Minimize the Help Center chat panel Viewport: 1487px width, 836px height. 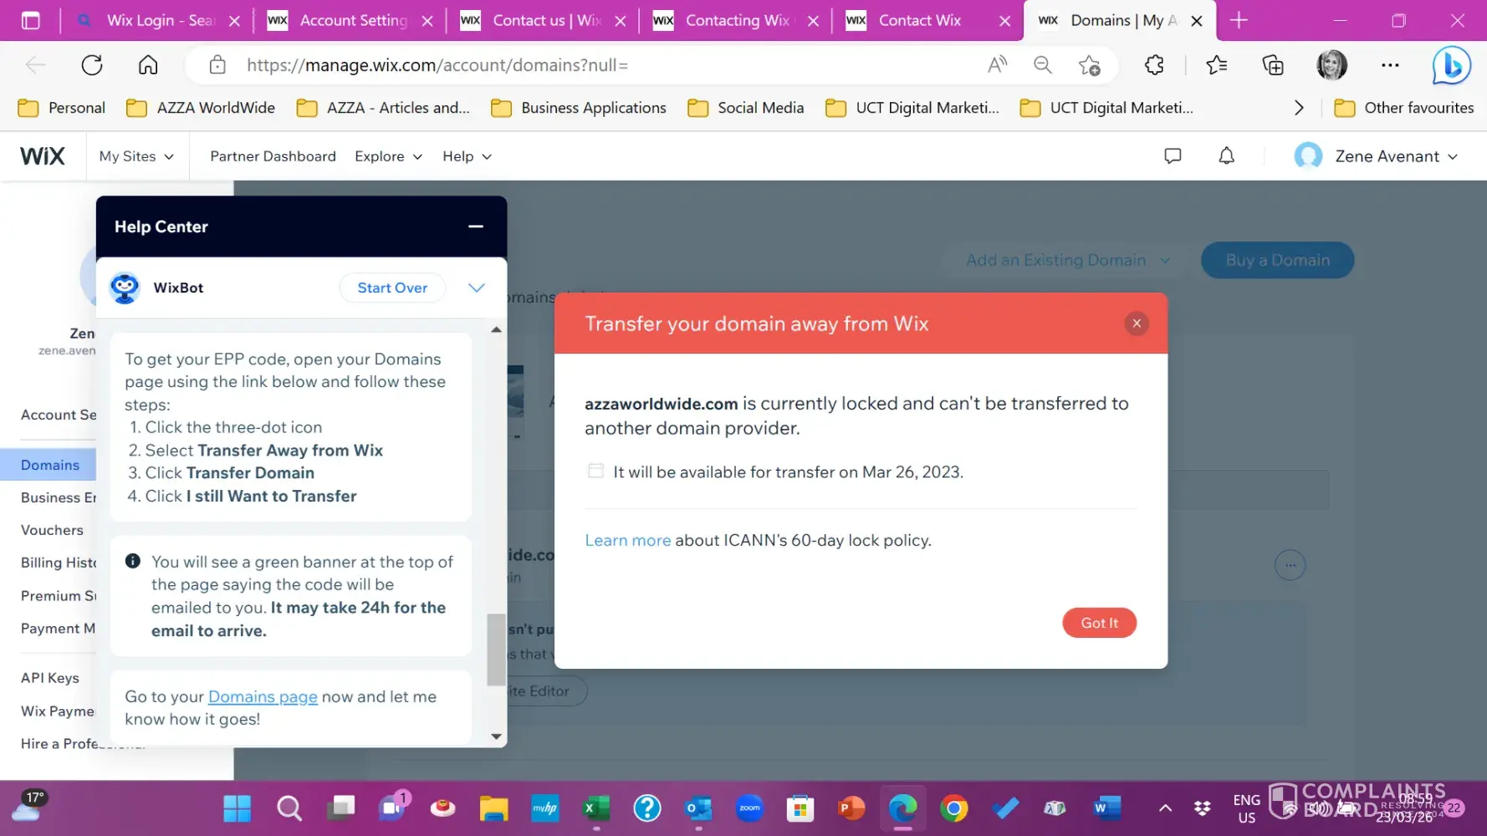pyautogui.click(x=476, y=227)
